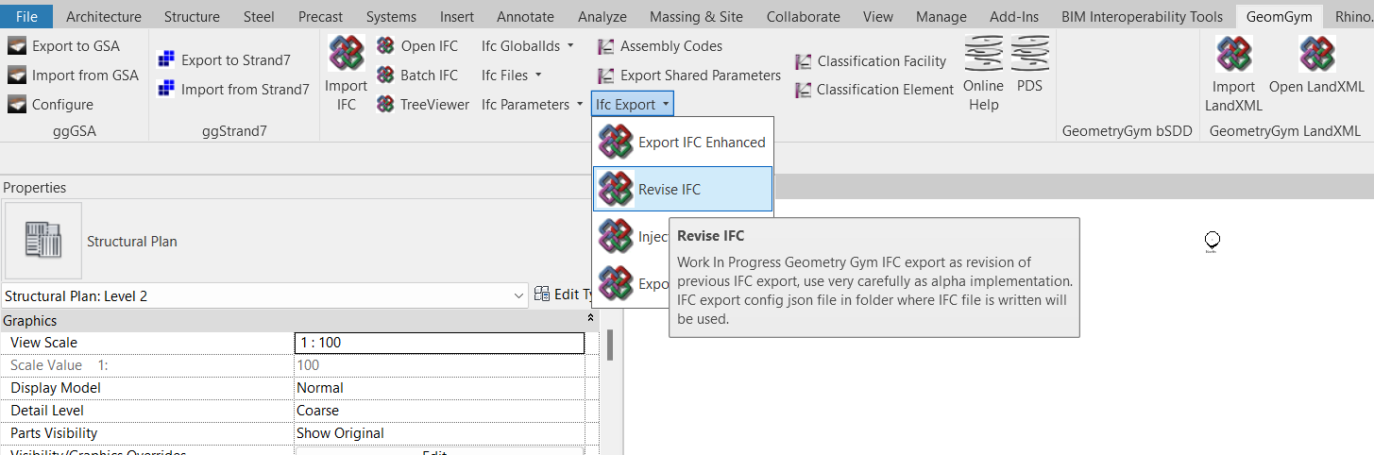Switch to the Insert tab

pos(457,16)
